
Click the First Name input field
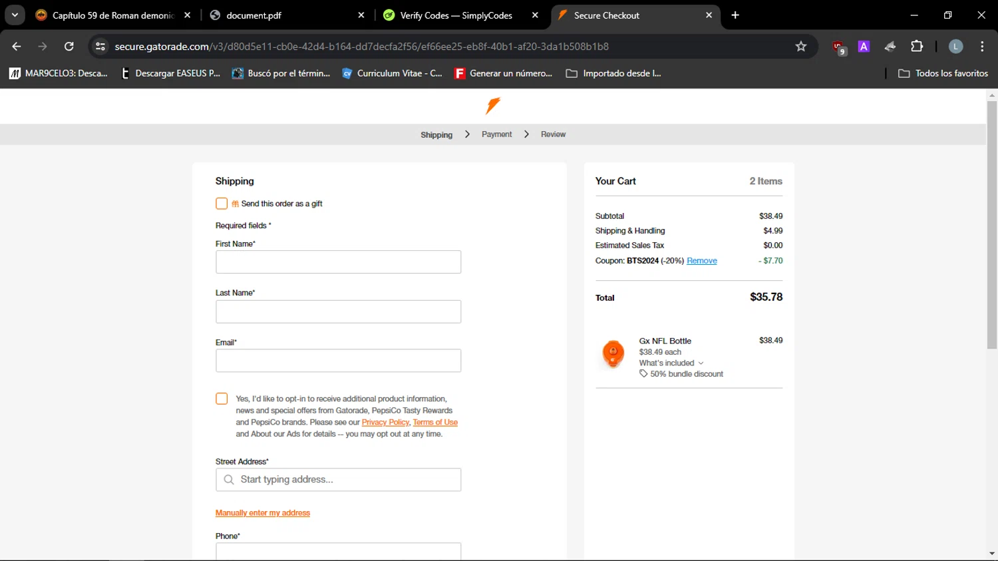[338, 262]
